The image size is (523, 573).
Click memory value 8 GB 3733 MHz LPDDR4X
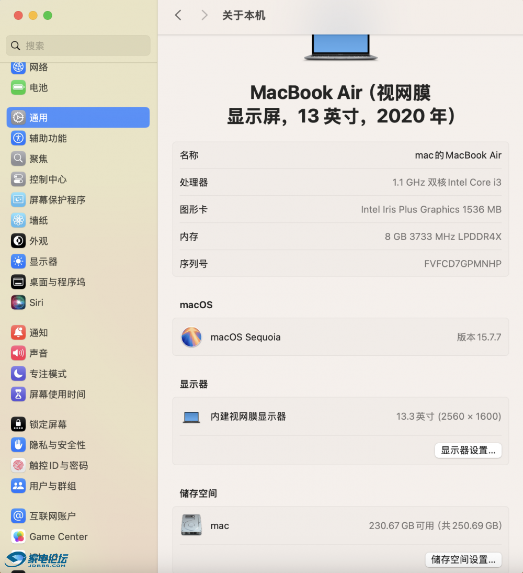pyautogui.click(x=443, y=237)
